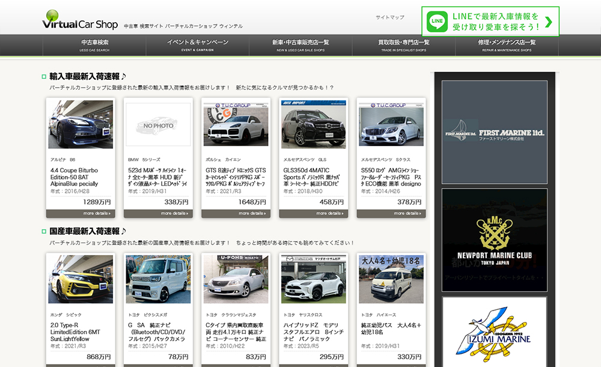Click the 国産車最新入荷速報 heading

point(88,231)
